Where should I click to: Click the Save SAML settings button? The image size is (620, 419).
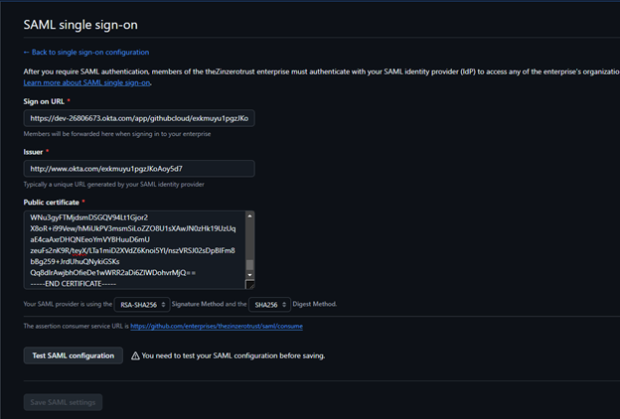(63, 402)
